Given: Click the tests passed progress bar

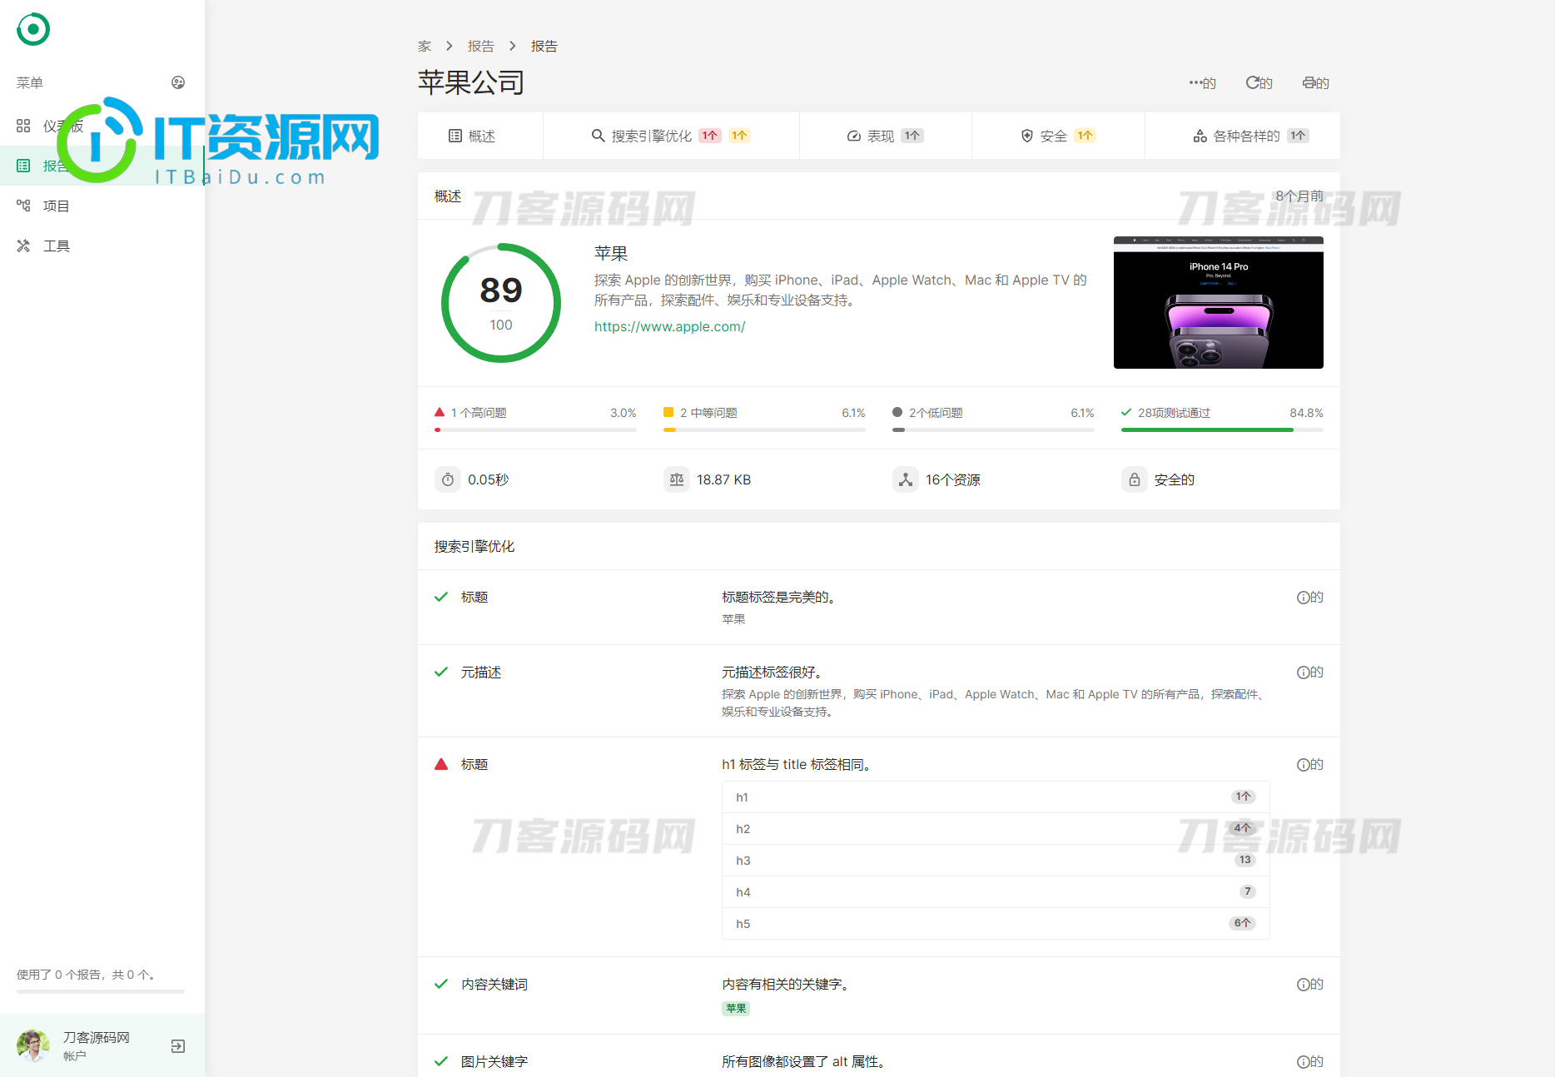Looking at the screenshot, I should 1222,430.
